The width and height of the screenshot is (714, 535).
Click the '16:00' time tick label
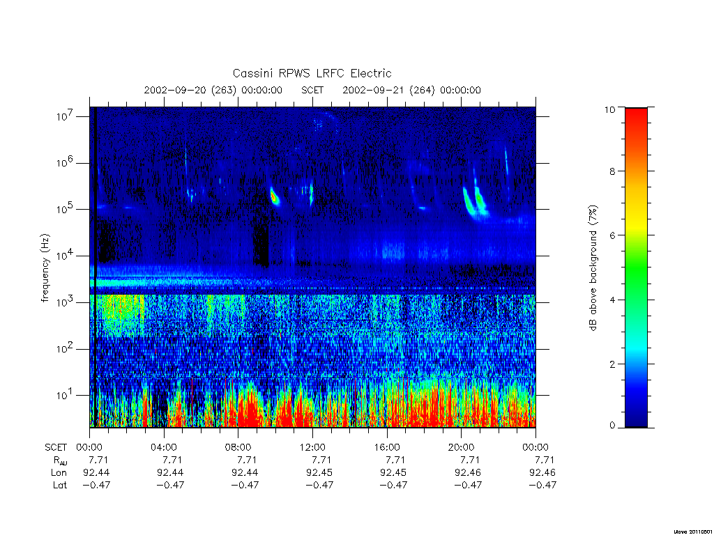coord(387,447)
